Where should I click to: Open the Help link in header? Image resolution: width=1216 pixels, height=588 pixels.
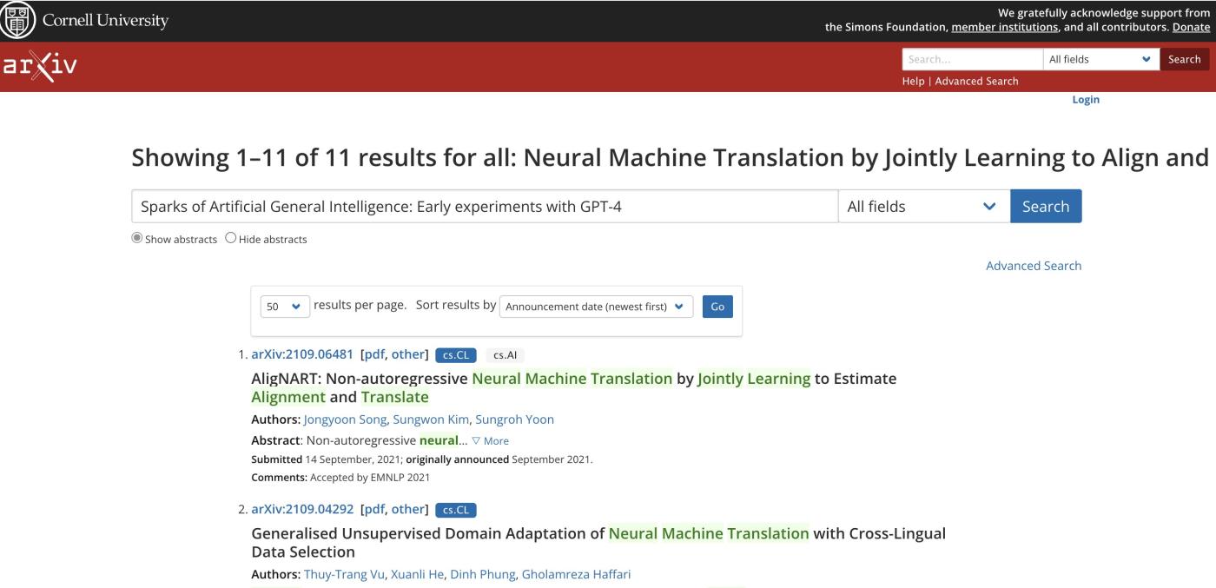(913, 81)
